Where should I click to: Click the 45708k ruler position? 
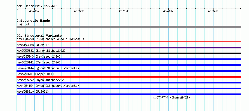(168, 11)
